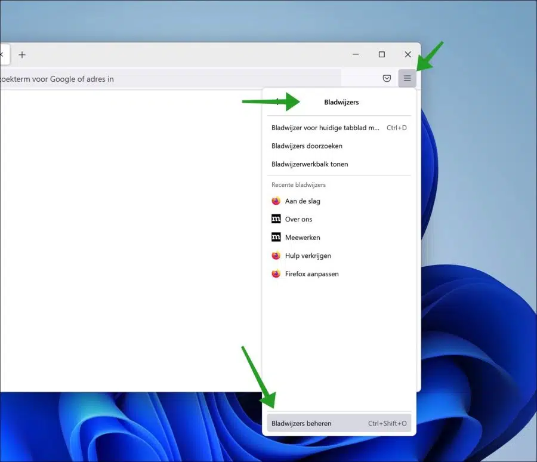Click the Firefox icon beside Firefox aanpassen
Image resolution: width=537 pixels, height=462 pixels.
(x=276, y=273)
